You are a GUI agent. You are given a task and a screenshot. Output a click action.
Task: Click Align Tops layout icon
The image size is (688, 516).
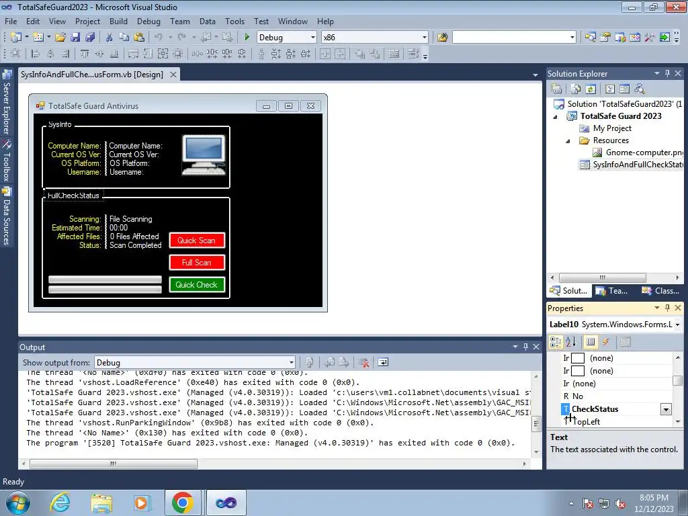point(85,54)
